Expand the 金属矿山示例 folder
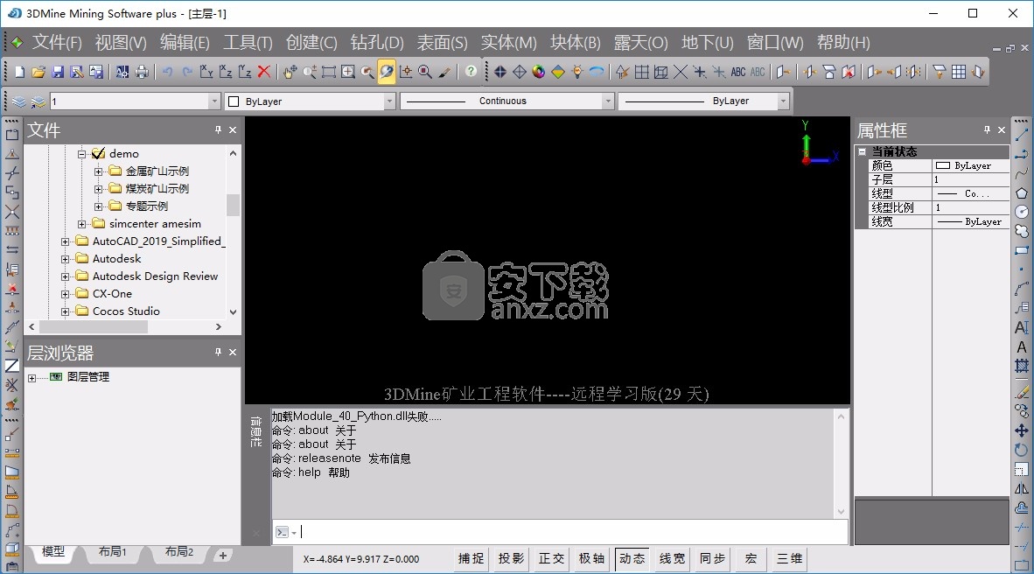 (98, 171)
